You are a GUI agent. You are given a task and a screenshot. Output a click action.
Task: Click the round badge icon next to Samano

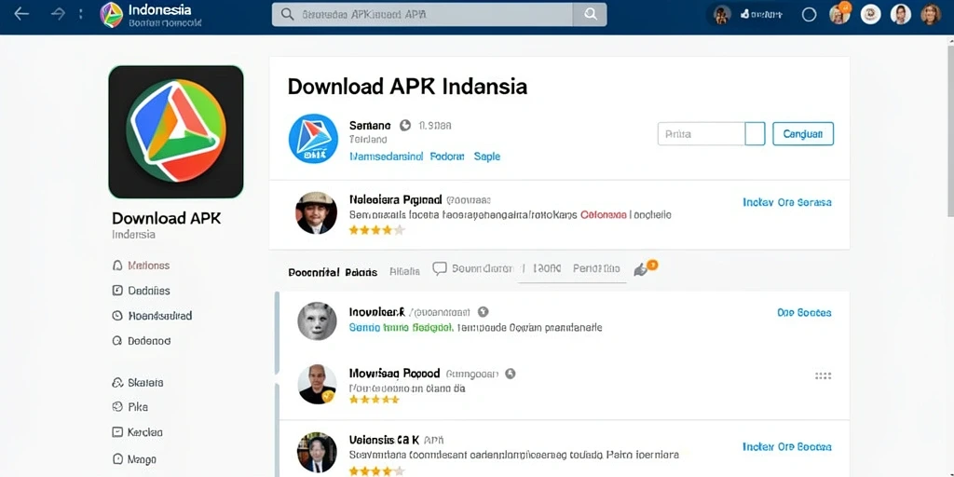point(405,126)
